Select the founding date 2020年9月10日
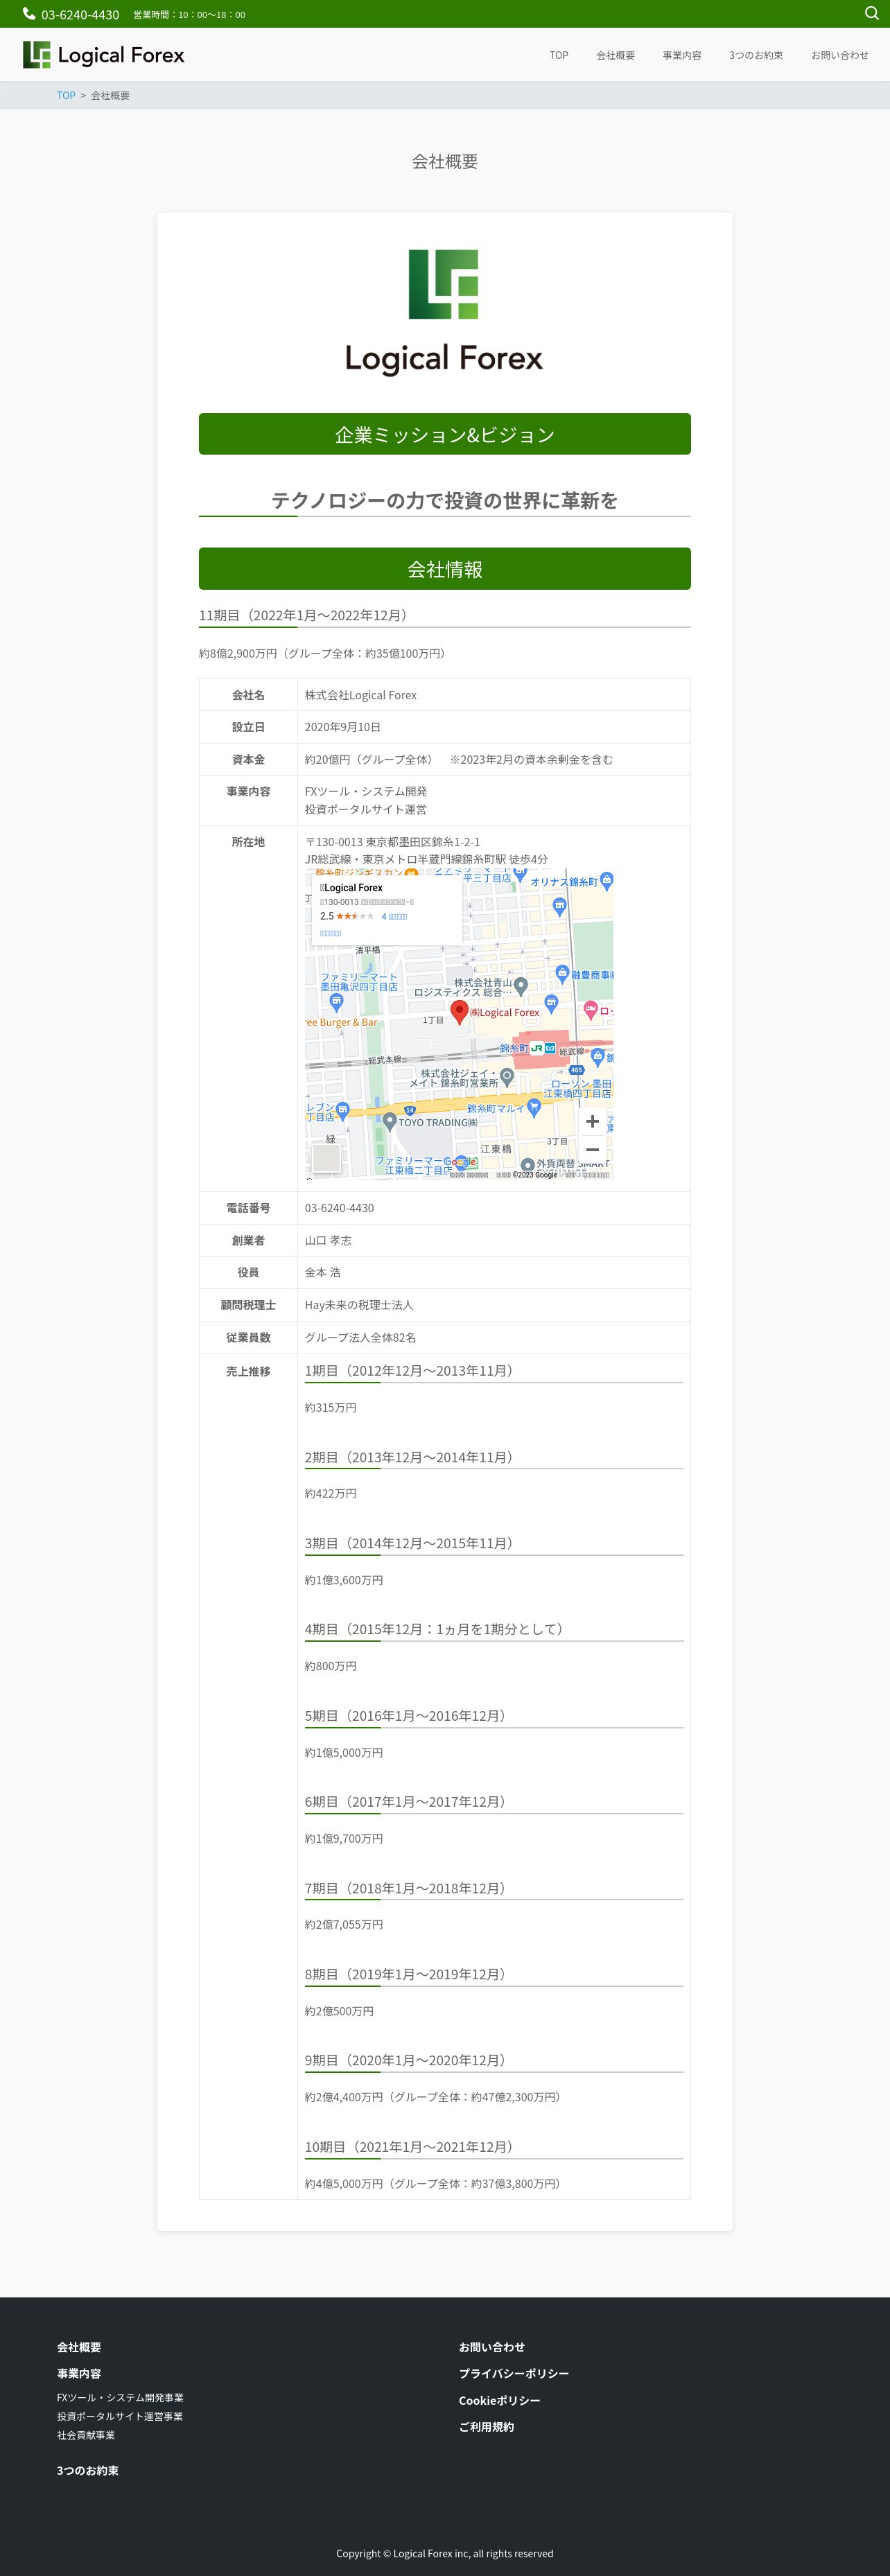 coord(343,727)
